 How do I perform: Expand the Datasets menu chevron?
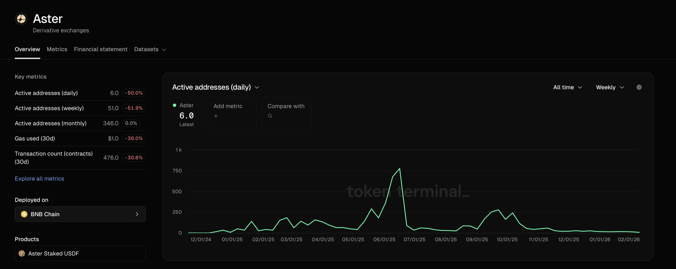(164, 49)
